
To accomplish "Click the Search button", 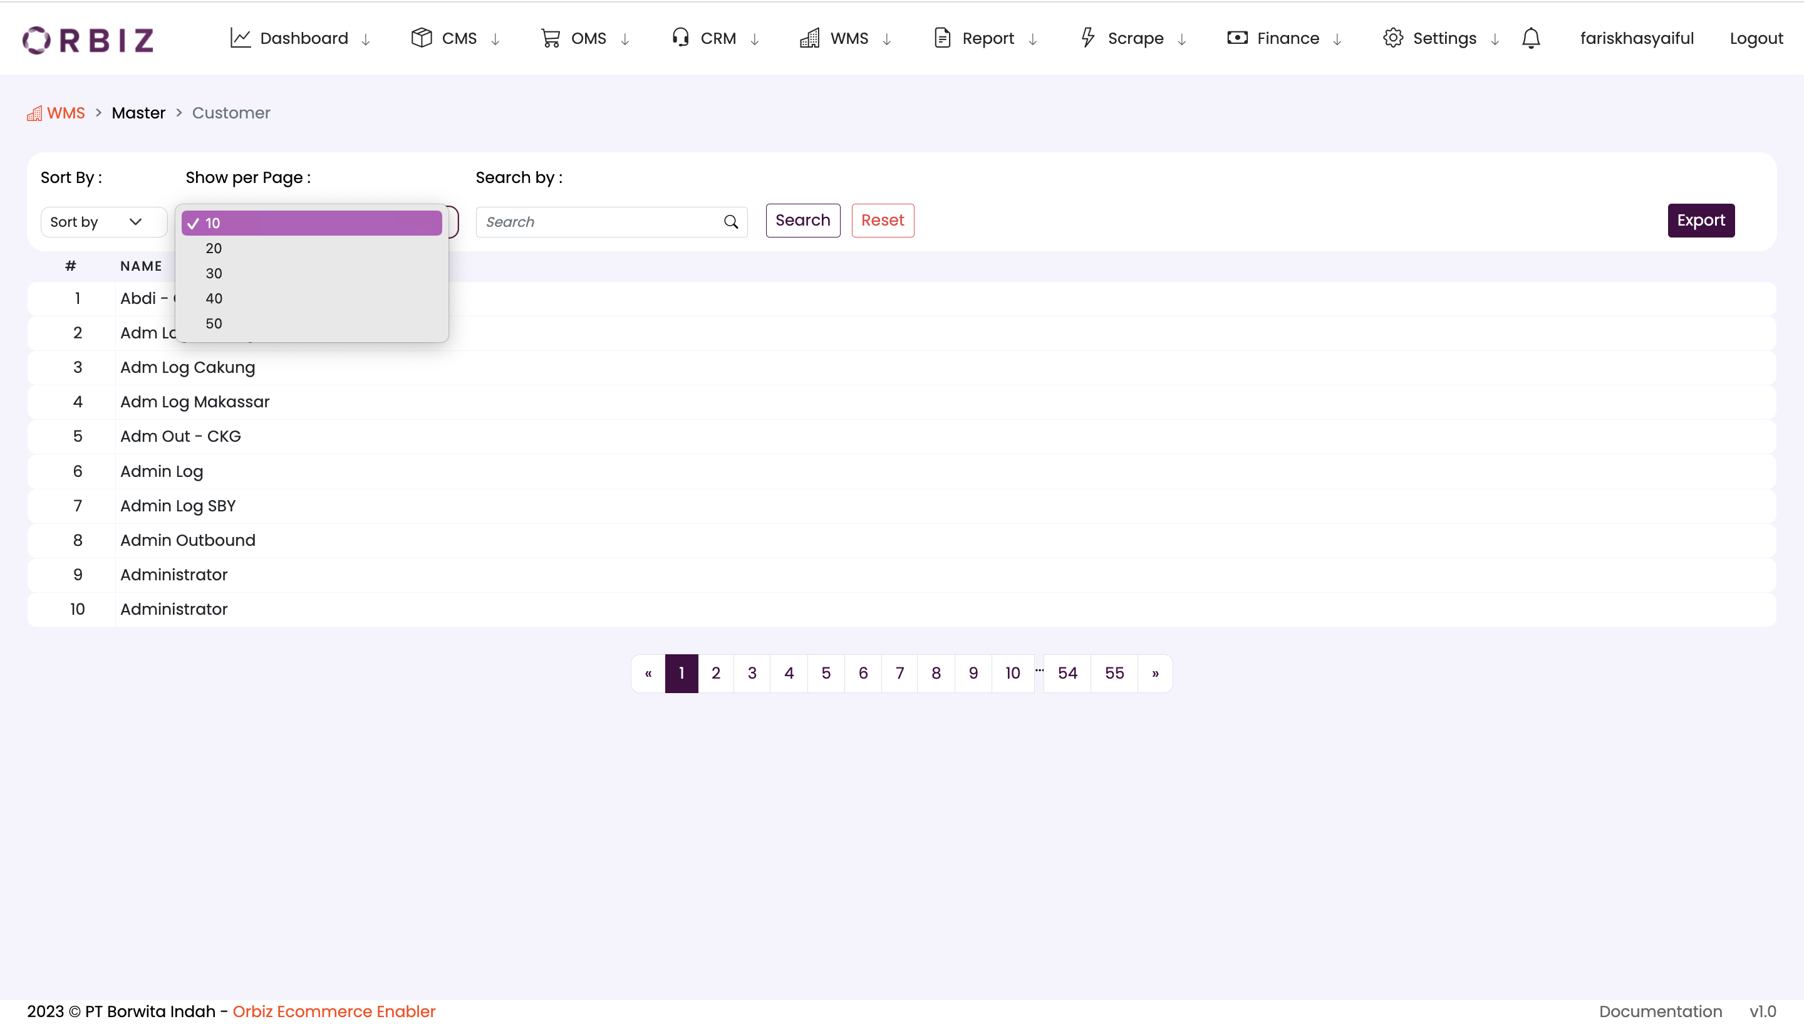I will pyautogui.click(x=802, y=220).
